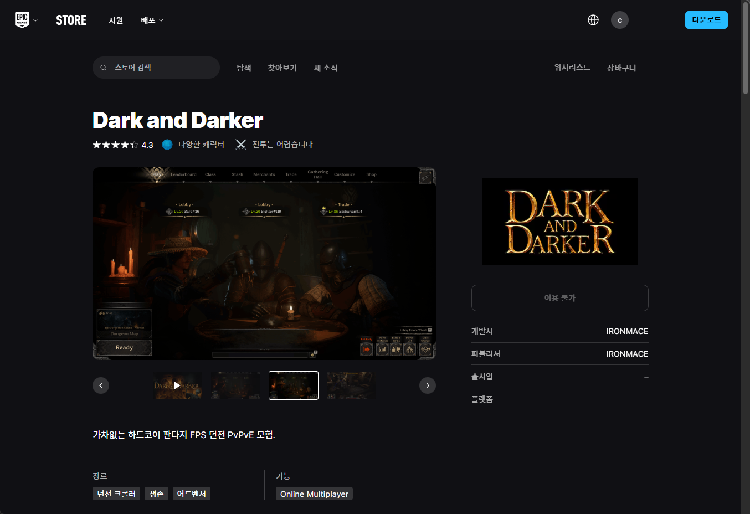The height and width of the screenshot is (514, 750).
Task: Open the 어드벤처 genre tag
Action: coord(192,494)
